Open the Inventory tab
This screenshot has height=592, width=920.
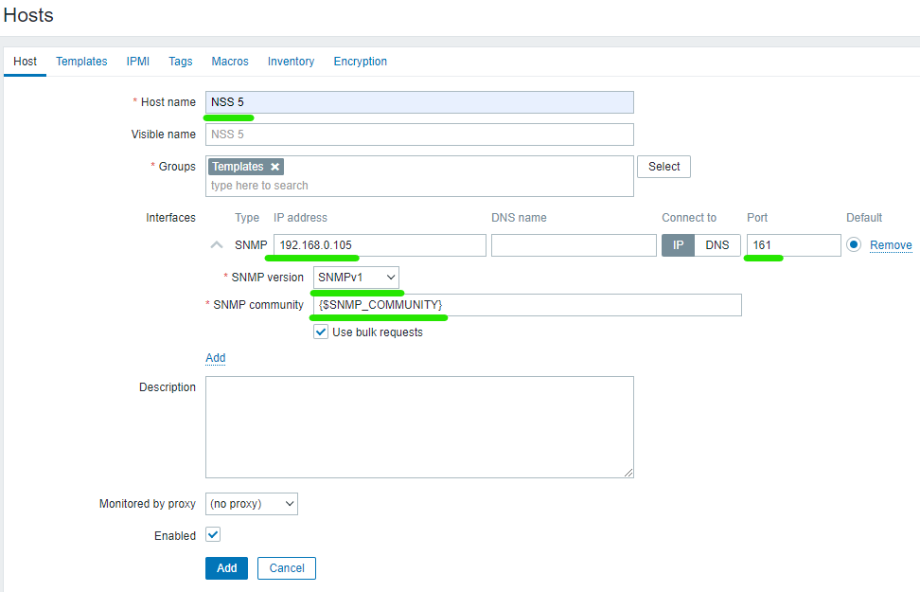point(291,62)
